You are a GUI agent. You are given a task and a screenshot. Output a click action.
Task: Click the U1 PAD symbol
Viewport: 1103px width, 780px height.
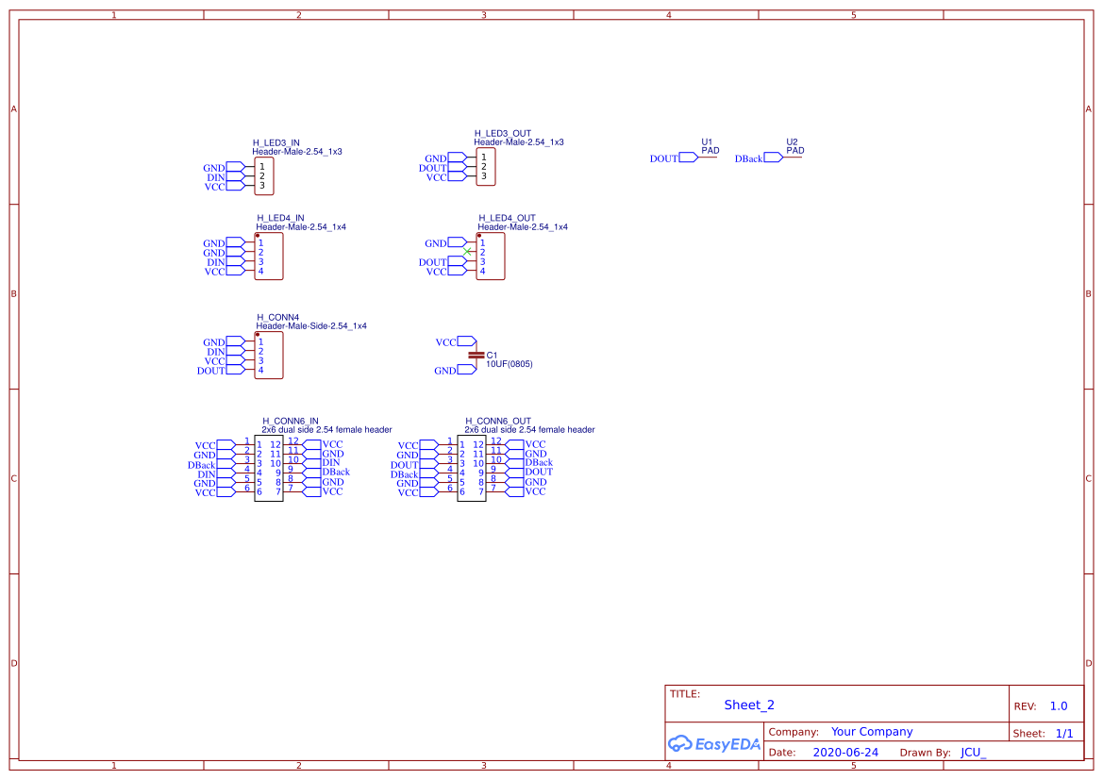point(708,157)
